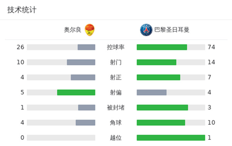Click Orléans' green 射偏 bar showing 5
The width and height of the screenshot is (232, 146).
click(76, 92)
